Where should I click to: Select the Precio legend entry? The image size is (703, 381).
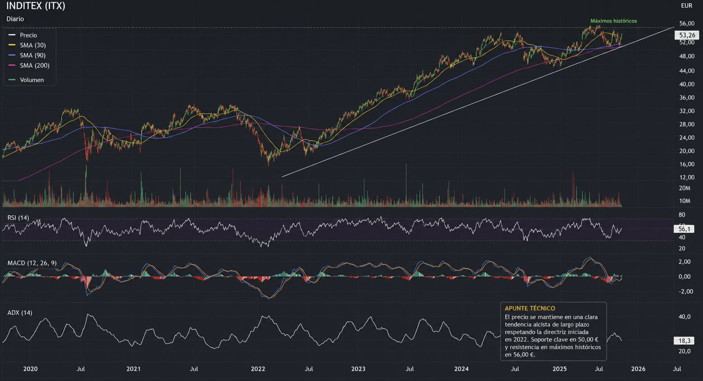pyautogui.click(x=28, y=35)
